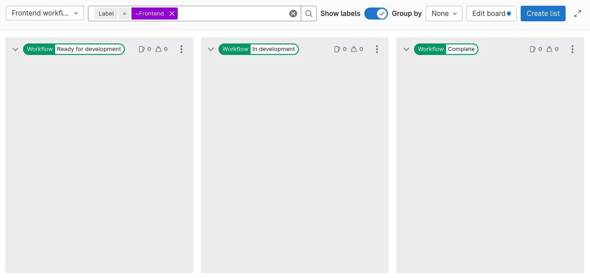Open the board switcher dropdown
The width and height of the screenshot is (590, 278).
pos(44,13)
